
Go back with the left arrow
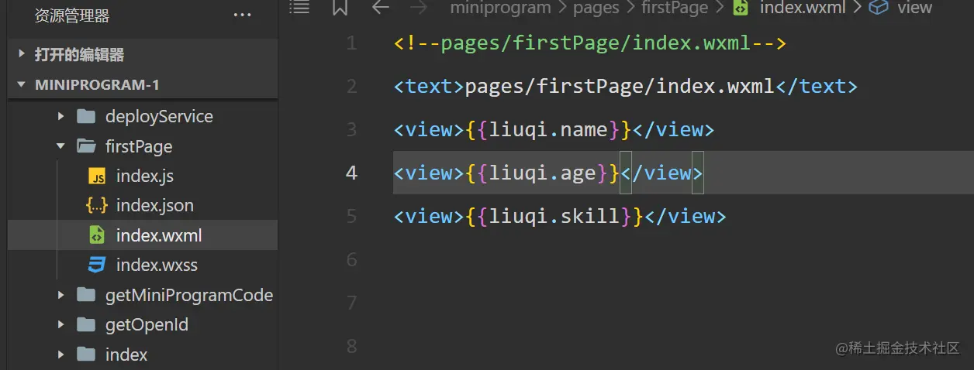380,7
